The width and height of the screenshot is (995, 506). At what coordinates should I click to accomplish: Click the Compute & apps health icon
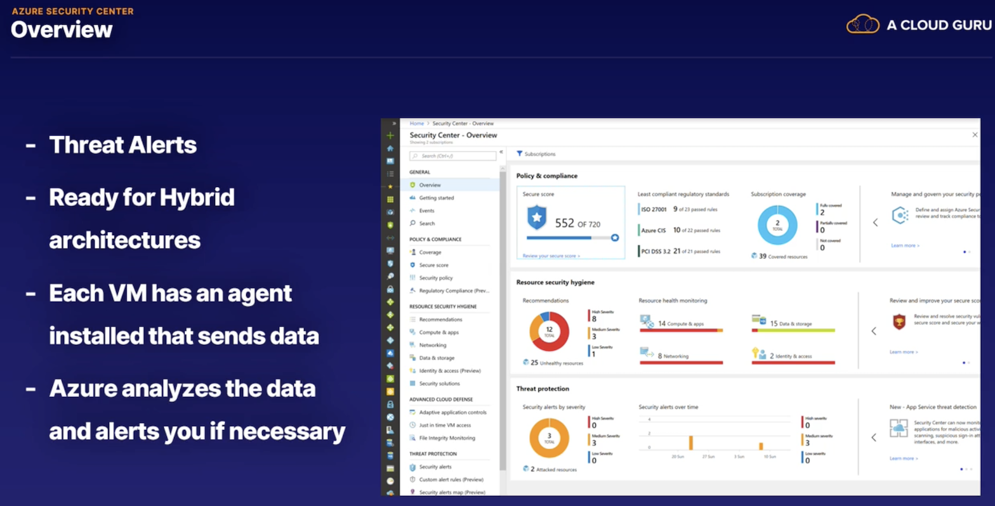647,320
